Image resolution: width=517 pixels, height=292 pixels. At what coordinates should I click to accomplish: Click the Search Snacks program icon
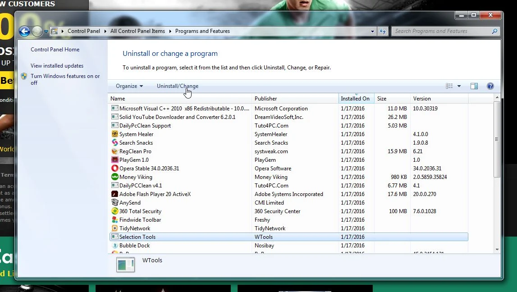click(x=115, y=142)
